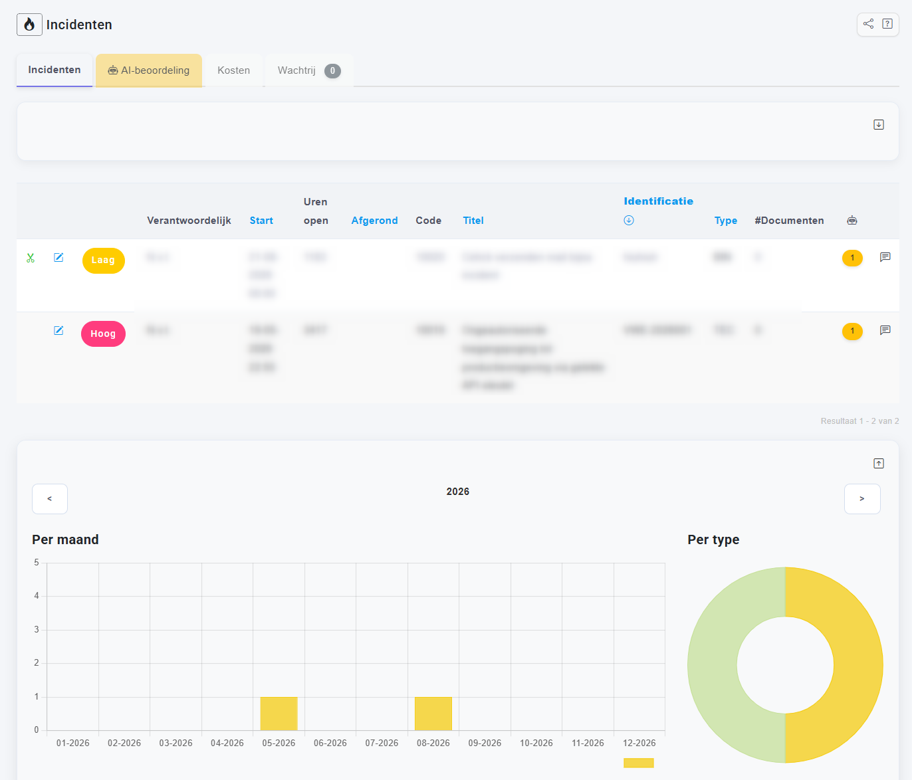Click the yellow legend swatch below chart
Image resolution: width=912 pixels, height=780 pixels.
639,763
